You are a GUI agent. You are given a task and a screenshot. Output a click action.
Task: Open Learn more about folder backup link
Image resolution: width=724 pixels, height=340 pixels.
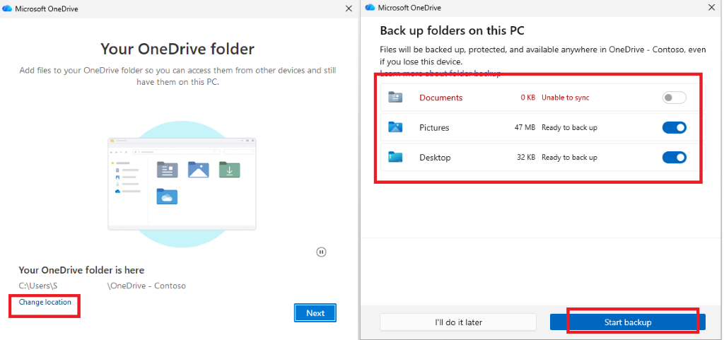[440, 74]
